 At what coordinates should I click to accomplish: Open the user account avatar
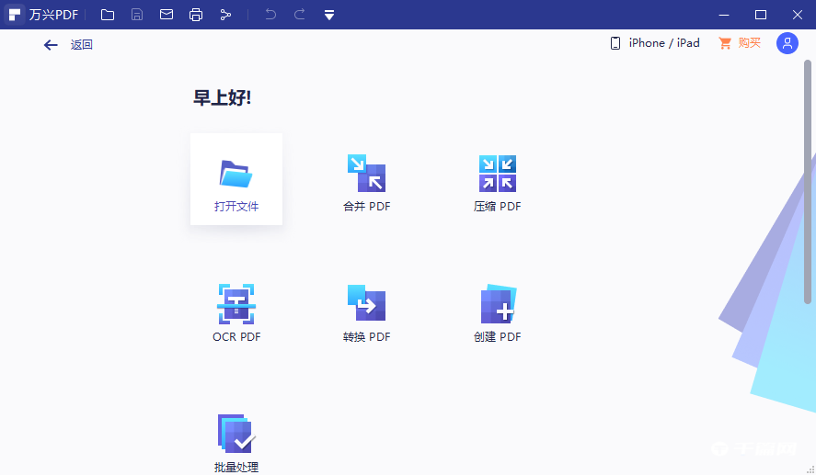(x=787, y=43)
